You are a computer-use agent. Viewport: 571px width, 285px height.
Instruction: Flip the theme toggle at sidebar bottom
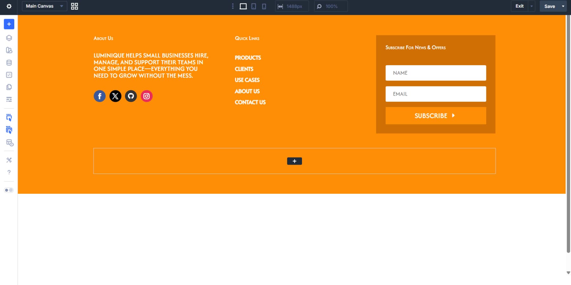9,190
